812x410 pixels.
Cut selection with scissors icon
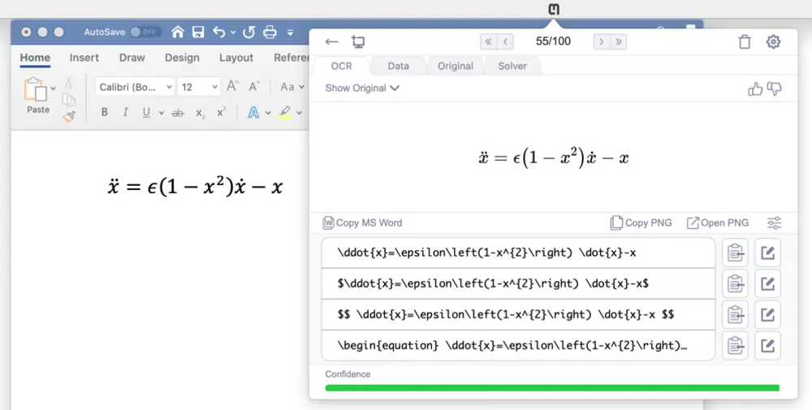(68, 82)
